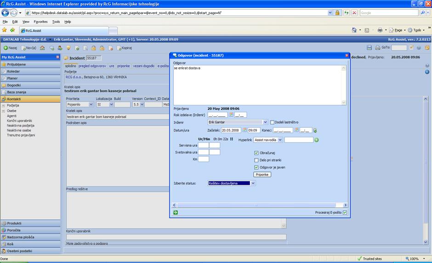Check the Dodeli lastništvo checkbox
Viewport: 432px width, 263px height.
(x=272, y=122)
